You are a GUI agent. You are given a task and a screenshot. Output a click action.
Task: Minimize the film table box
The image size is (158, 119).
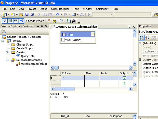tap(93, 34)
